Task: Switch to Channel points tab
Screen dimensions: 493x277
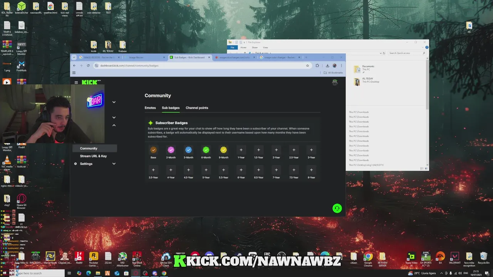Action: point(197,108)
